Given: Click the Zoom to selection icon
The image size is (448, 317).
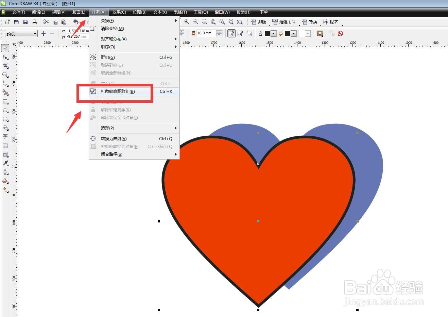Looking at the screenshot, I should coord(204,22).
